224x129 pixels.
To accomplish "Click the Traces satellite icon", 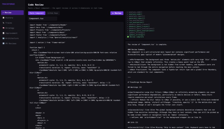I will [x=3, y=23].
